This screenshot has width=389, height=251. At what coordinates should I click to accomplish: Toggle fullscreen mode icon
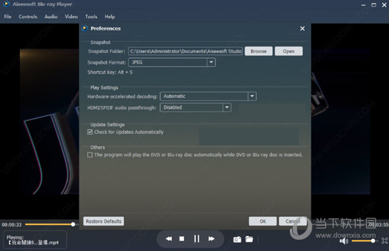[384, 241]
